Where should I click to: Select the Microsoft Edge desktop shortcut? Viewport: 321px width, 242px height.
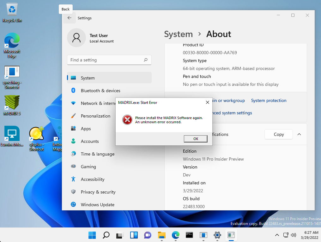click(12, 45)
